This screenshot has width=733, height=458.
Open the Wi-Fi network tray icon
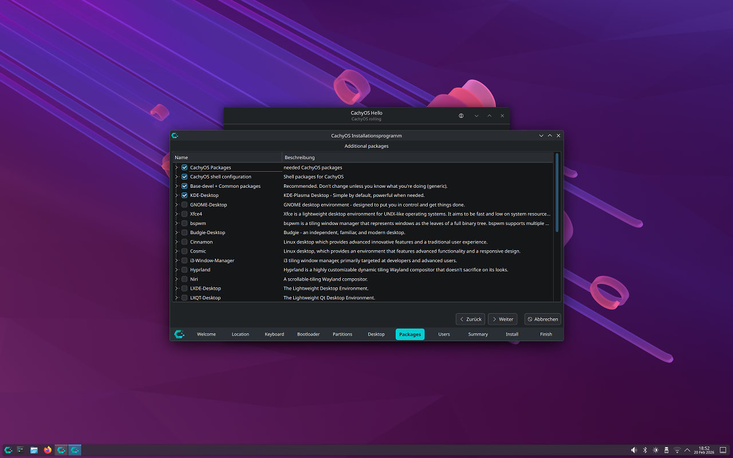677,450
